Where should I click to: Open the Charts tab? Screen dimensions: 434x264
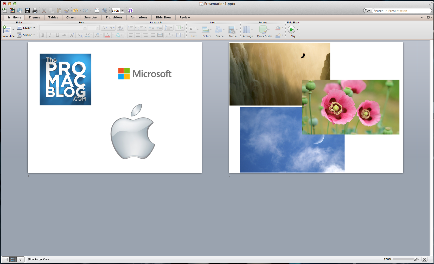point(71,17)
